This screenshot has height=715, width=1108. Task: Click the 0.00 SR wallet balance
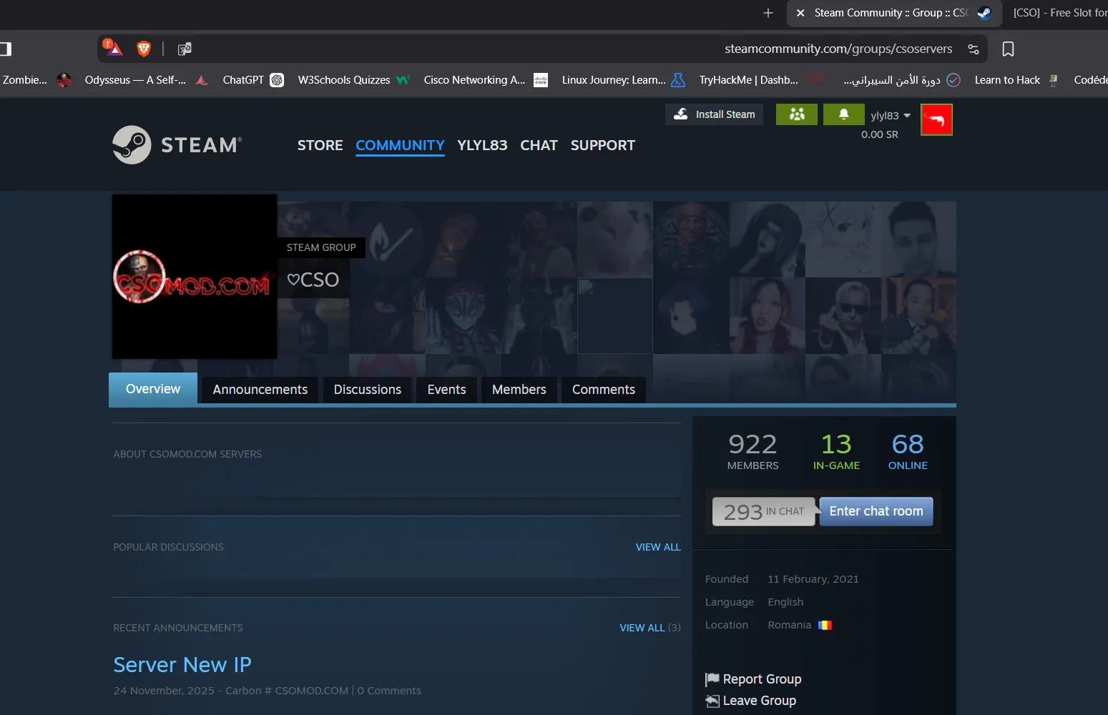pos(880,134)
